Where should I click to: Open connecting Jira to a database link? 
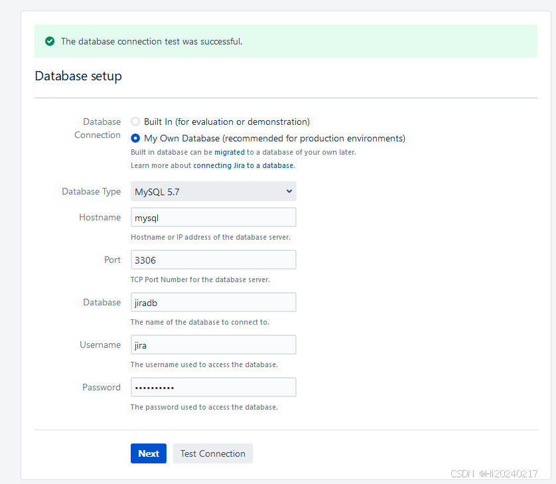point(243,165)
